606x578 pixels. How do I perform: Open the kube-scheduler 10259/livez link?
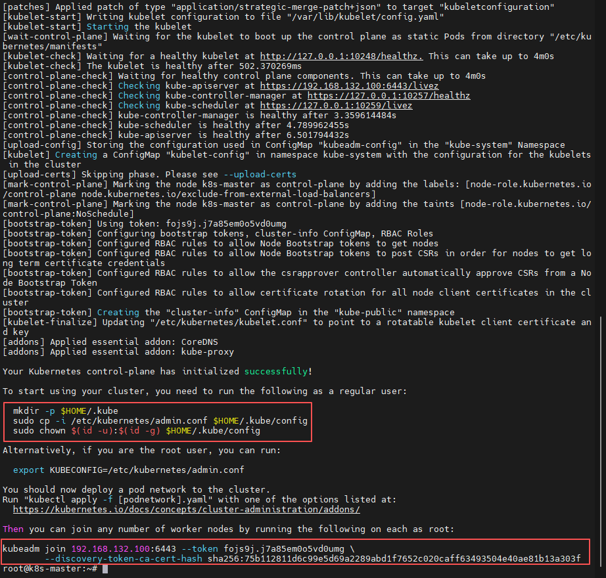[337, 105]
